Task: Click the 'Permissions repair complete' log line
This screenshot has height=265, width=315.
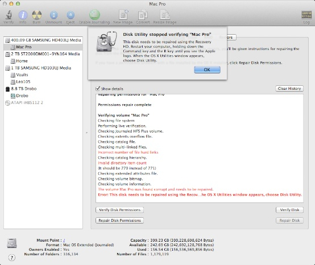Action: click(x=125, y=105)
